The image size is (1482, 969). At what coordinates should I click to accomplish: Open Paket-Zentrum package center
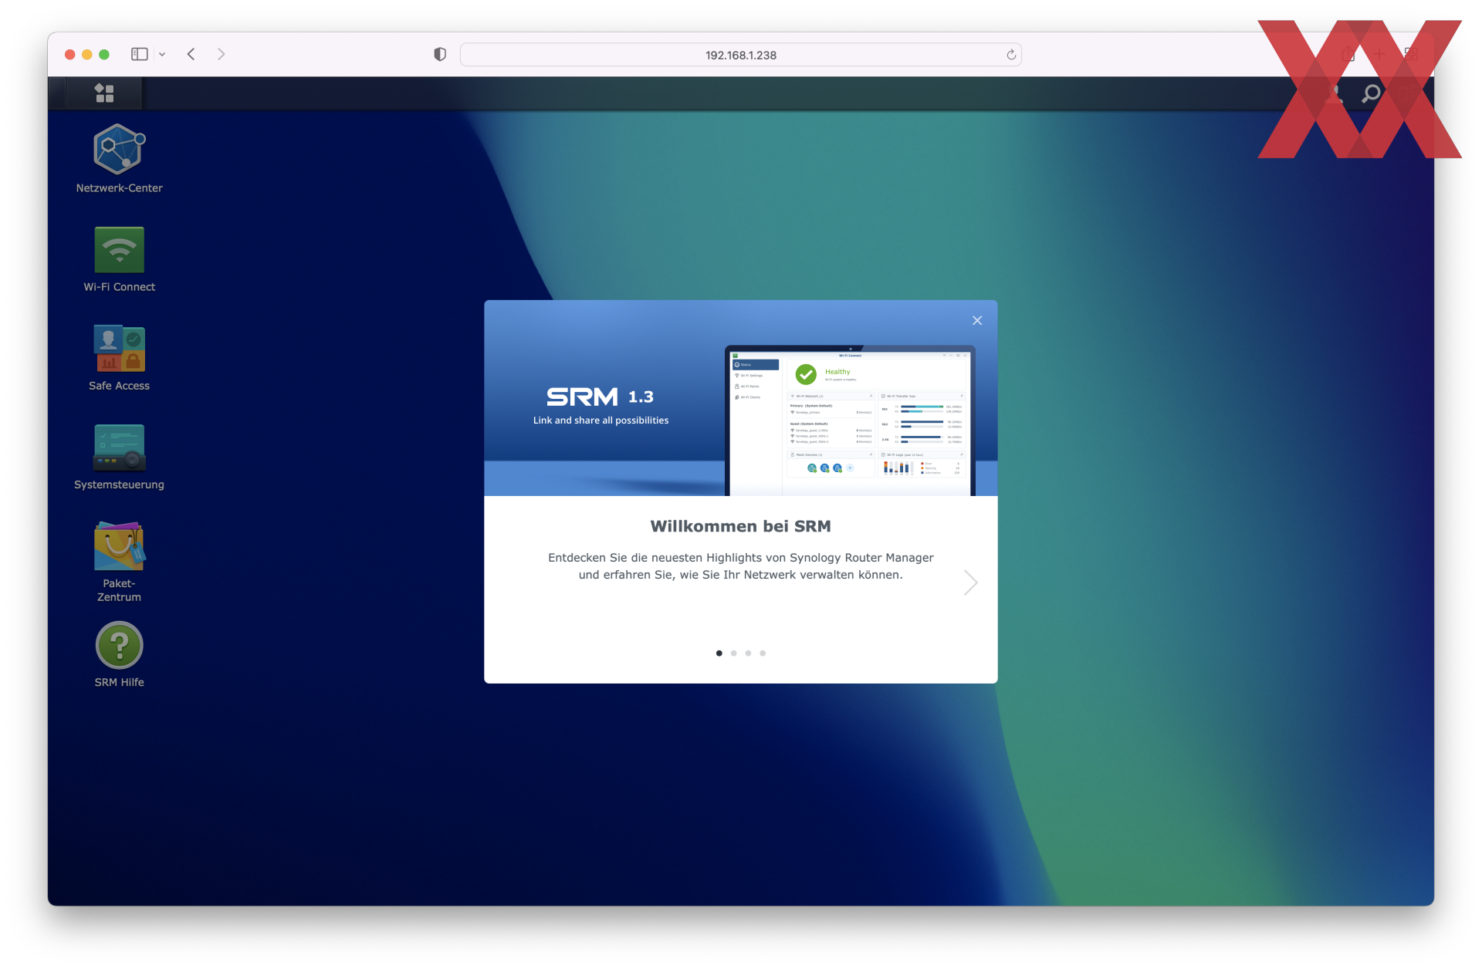(119, 562)
